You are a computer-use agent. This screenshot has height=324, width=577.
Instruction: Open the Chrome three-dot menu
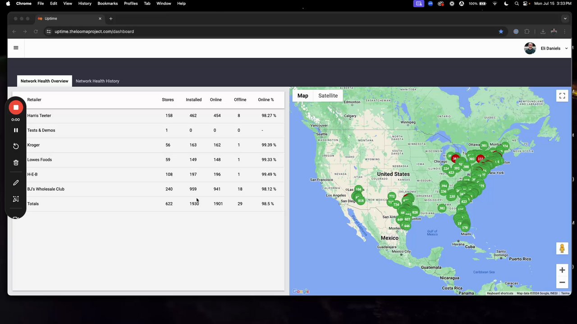point(565,31)
